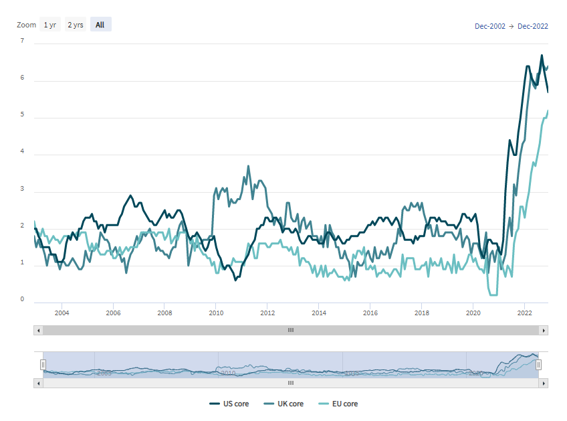Select the 1 yr zoom range
The height and width of the screenshot is (421, 567).
[49, 25]
